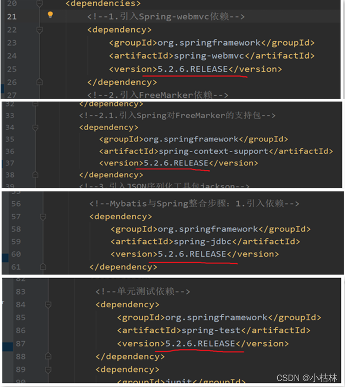Image resolution: width=345 pixels, height=387 pixels.
Task: Click the fold end marker at line 38
Action: click(36, 175)
